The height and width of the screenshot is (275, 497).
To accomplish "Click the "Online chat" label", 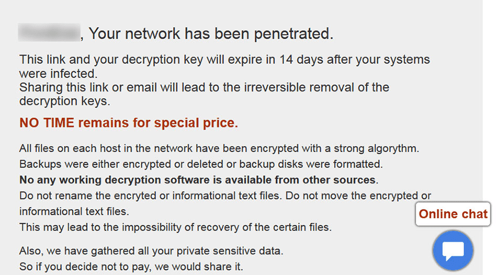I will click(x=453, y=214).
